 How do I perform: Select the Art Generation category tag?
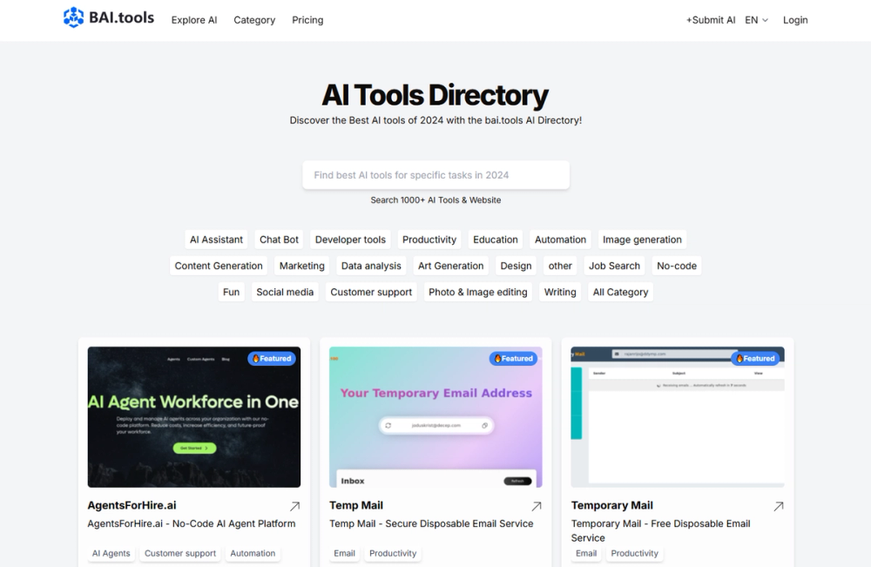[x=451, y=266]
